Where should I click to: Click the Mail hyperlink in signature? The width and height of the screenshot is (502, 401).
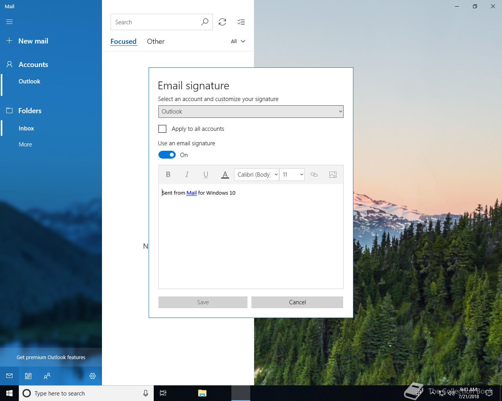pos(191,193)
